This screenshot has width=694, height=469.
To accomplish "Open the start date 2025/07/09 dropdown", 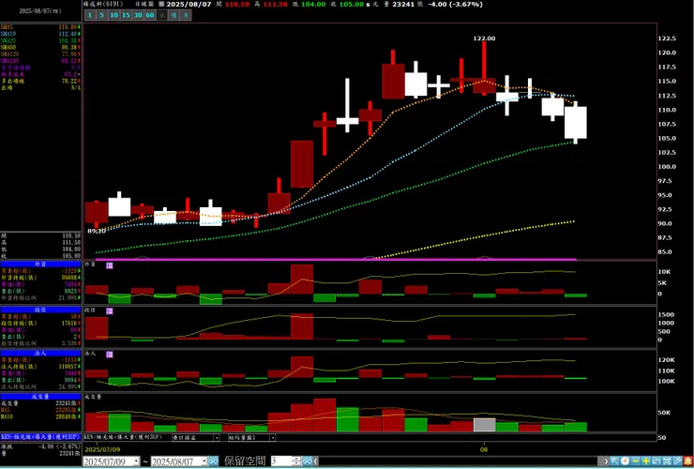I will click(136, 461).
